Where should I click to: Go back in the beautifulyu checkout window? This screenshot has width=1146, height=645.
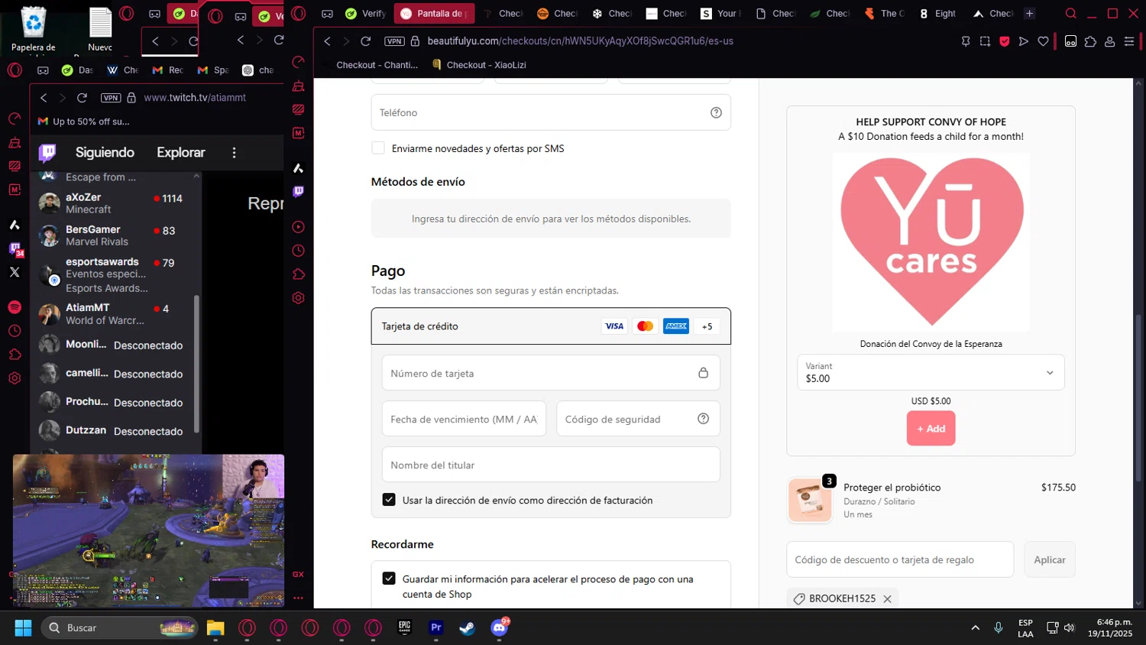(x=328, y=41)
